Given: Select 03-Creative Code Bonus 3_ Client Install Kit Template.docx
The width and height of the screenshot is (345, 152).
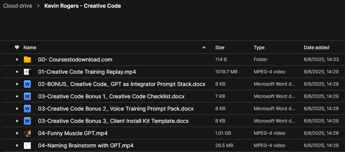Looking at the screenshot, I should tap(113, 121).
